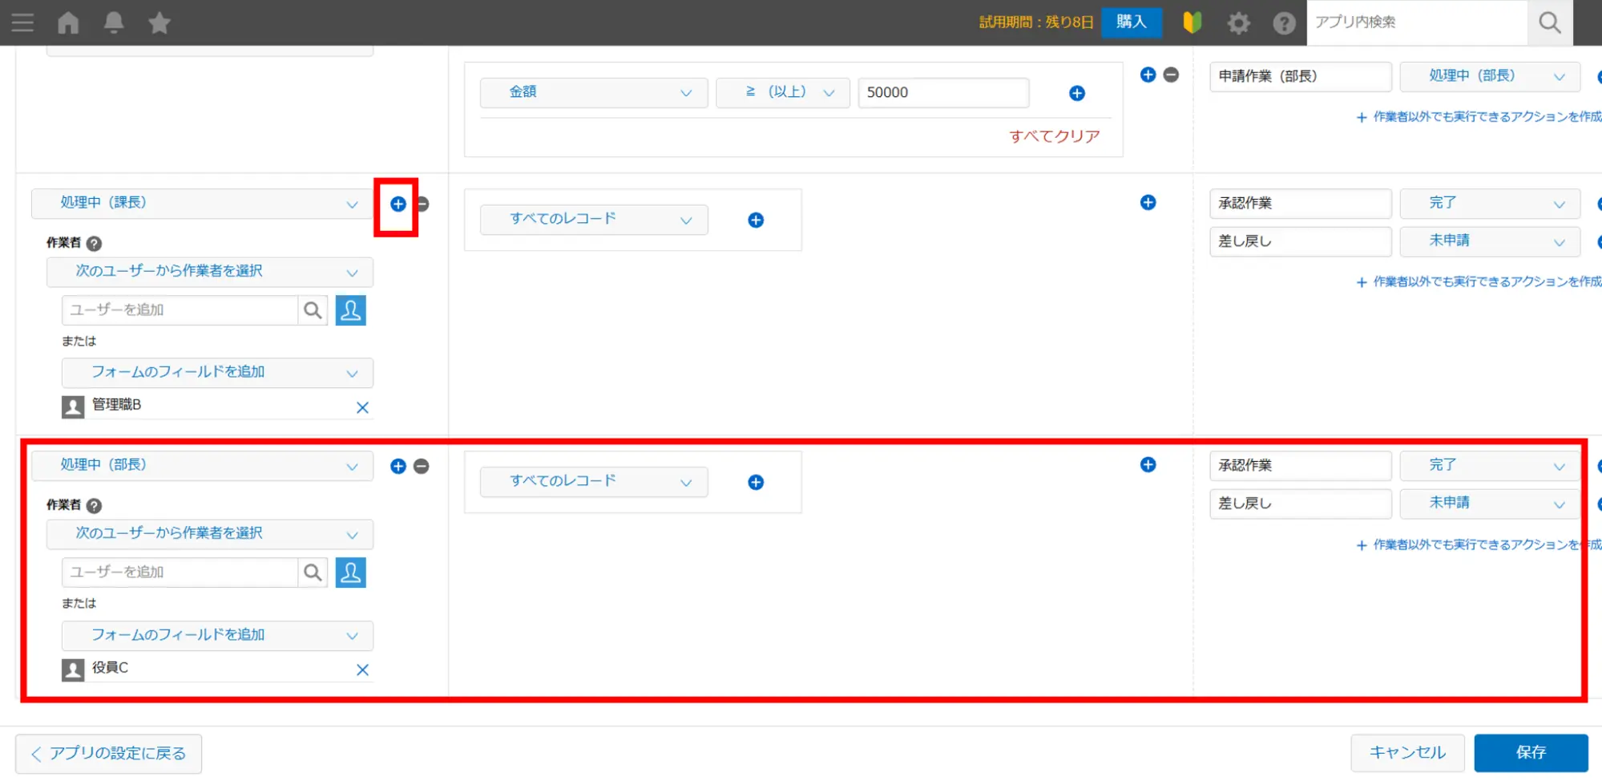Image resolution: width=1602 pixels, height=781 pixels.
Task: Open org/group picker beside 役員C user field
Action: pos(350,573)
